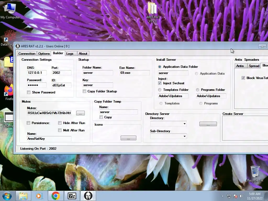Click the helmet icon in ARES RAT title bar
Viewport: 268px width, 201px height.
pyautogui.click(x=18, y=46)
